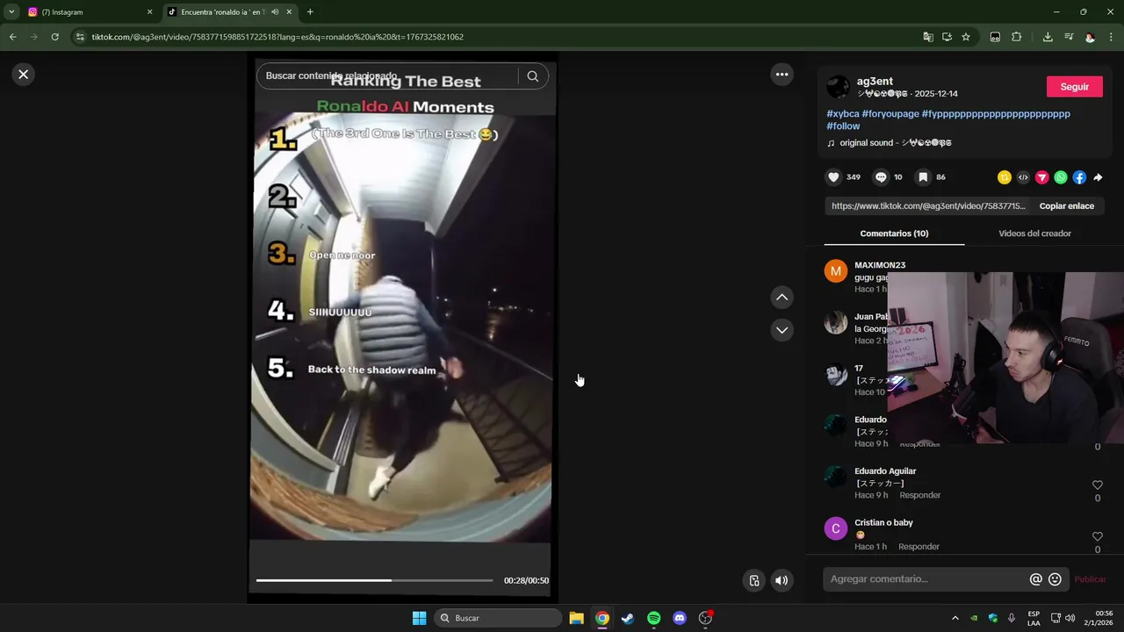Open the Chrome profile avatar
1124x632 pixels.
(x=1090, y=37)
